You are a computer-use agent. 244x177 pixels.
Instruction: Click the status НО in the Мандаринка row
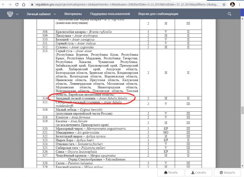[166, 133]
